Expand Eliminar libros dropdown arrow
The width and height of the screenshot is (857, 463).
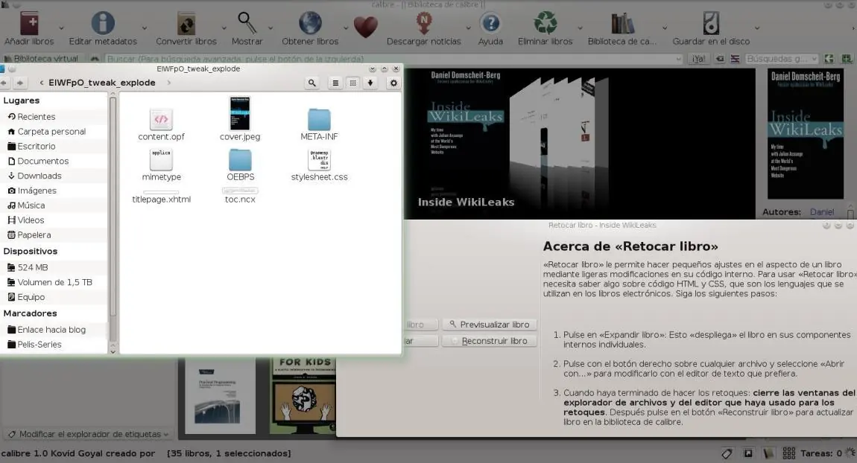tap(580, 28)
